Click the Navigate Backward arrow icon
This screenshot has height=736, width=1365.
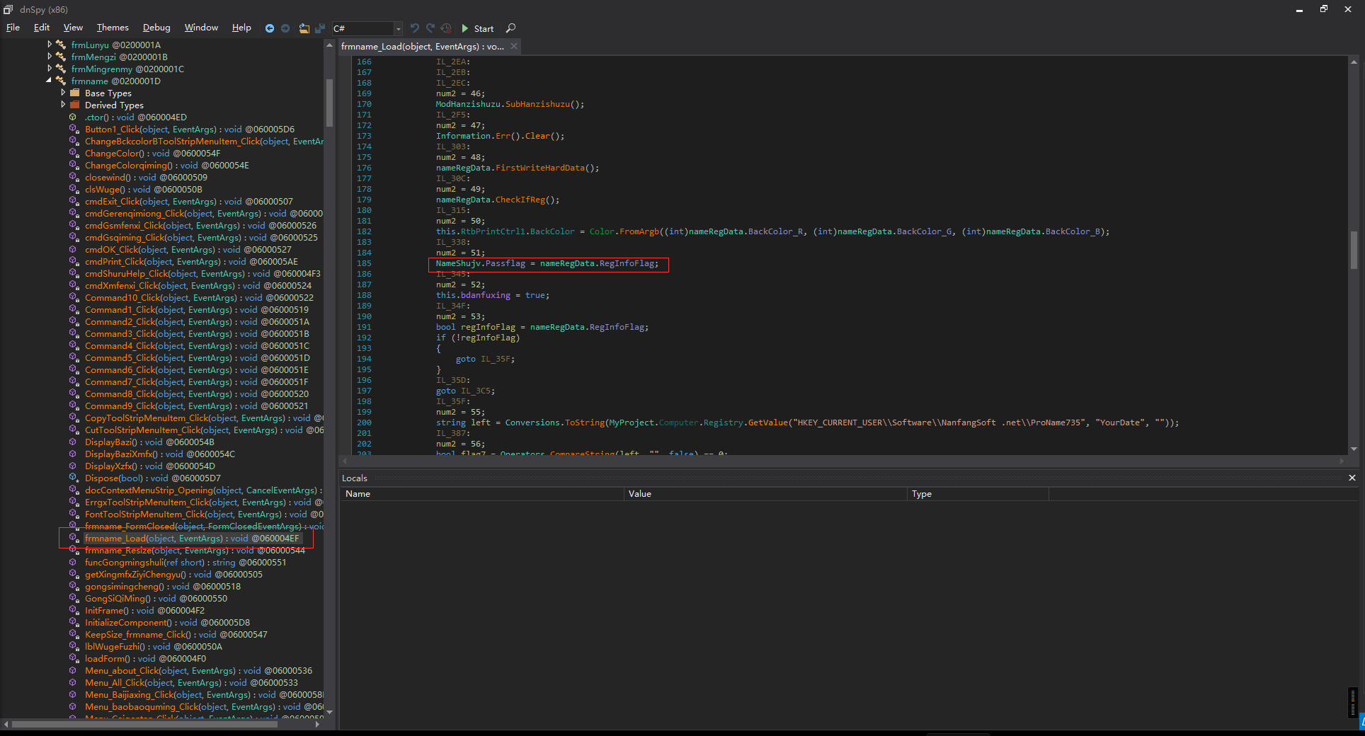pyautogui.click(x=269, y=28)
